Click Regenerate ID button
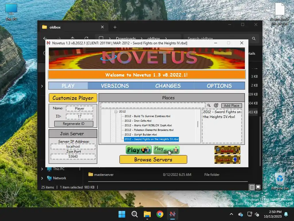 pos(74,124)
